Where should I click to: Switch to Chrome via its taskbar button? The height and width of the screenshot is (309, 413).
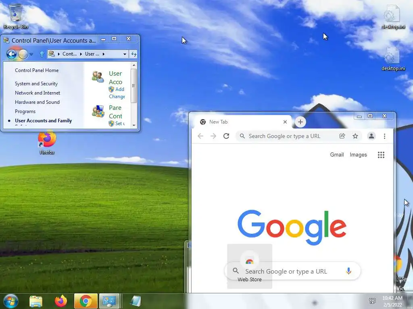[x=86, y=301]
